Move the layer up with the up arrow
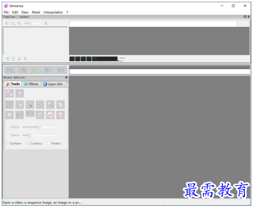The width and height of the screenshot is (253, 208). tap(19, 59)
